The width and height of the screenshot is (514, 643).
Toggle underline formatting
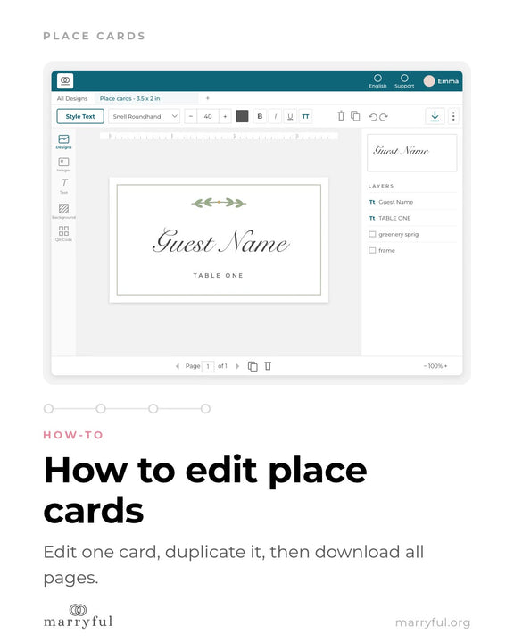(x=290, y=116)
